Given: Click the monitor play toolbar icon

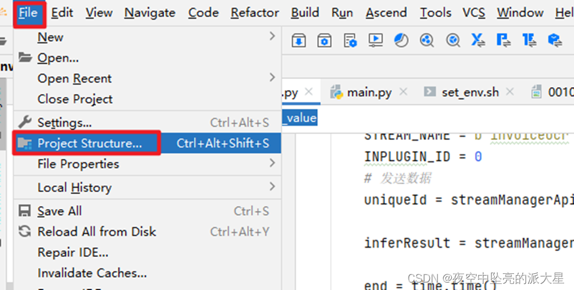Looking at the screenshot, I should (x=376, y=40).
